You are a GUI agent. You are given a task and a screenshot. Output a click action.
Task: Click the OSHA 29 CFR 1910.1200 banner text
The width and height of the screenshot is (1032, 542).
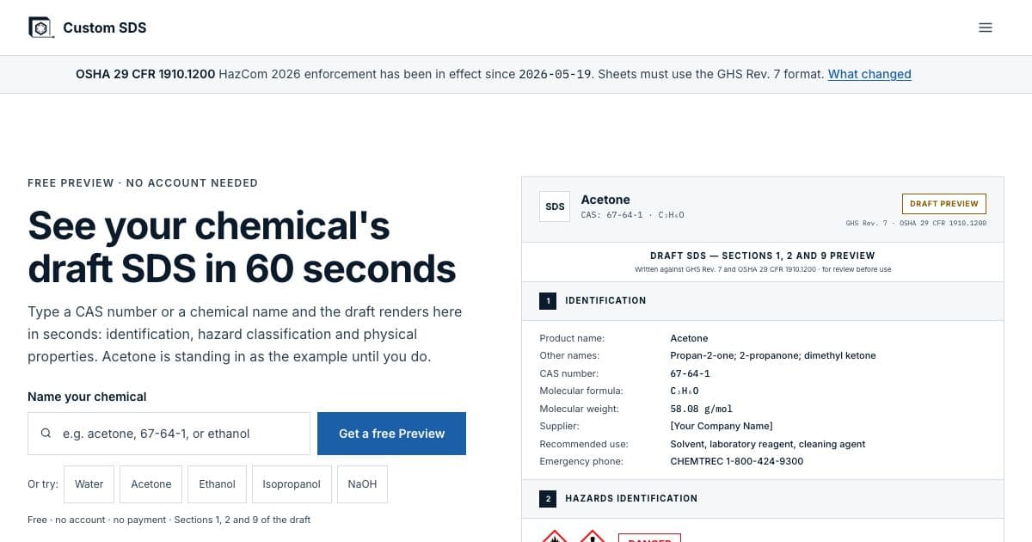click(145, 74)
